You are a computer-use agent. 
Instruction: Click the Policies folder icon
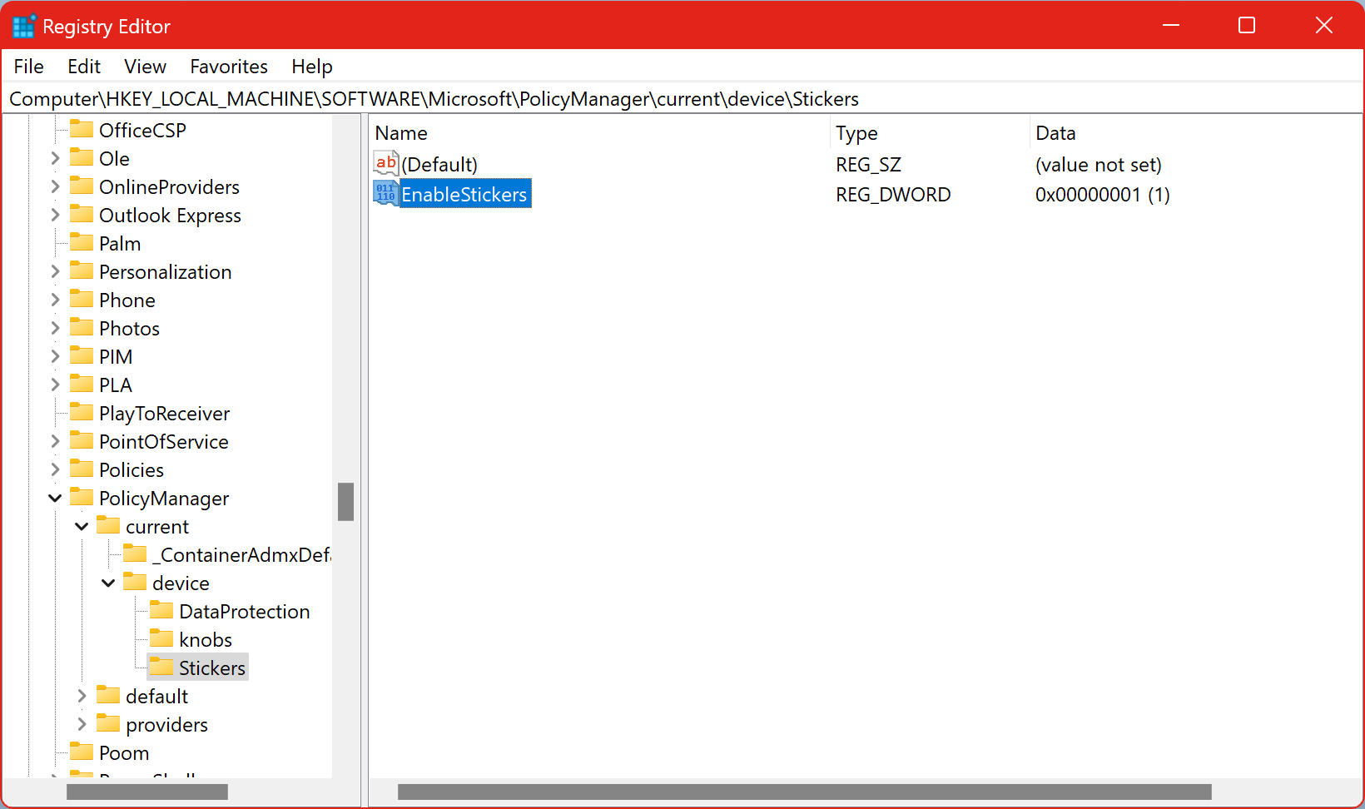tap(82, 469)
